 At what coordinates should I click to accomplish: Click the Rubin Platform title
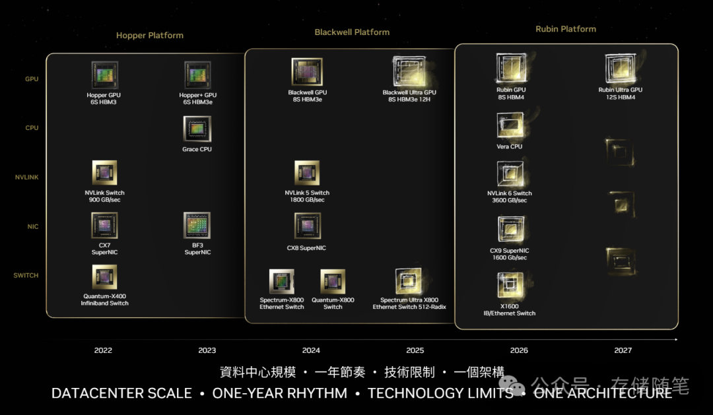pos(566,29)
